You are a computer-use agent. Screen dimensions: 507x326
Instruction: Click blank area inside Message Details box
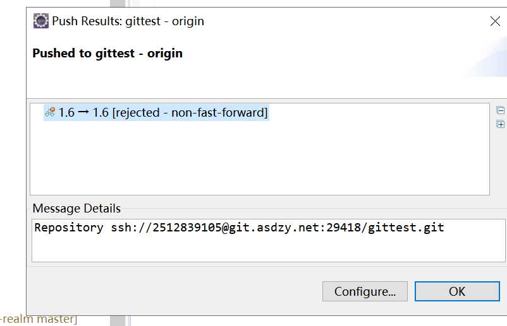coord(269,248)
